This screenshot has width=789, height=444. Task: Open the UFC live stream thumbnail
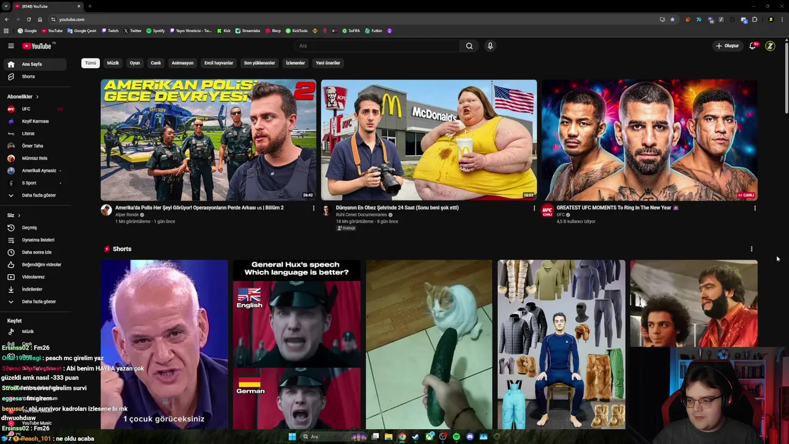pyautogui.click(x=650, y=140)
